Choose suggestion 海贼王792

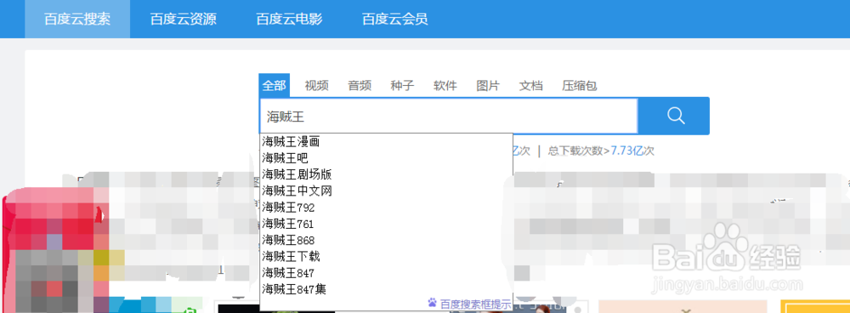click(x=386, y=208)
